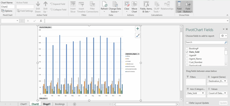Screen dimensions: 230x106
Task: Click the PivotChart Options button
Action: pyautogui.click(x=7, y=11)
